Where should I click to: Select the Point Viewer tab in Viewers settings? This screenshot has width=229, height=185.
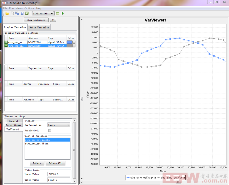(x=14, y=125)
